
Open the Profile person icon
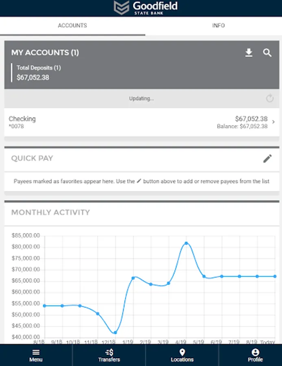click(255, 353)
